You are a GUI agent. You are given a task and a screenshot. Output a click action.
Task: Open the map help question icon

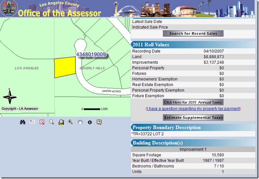point(99,122)
